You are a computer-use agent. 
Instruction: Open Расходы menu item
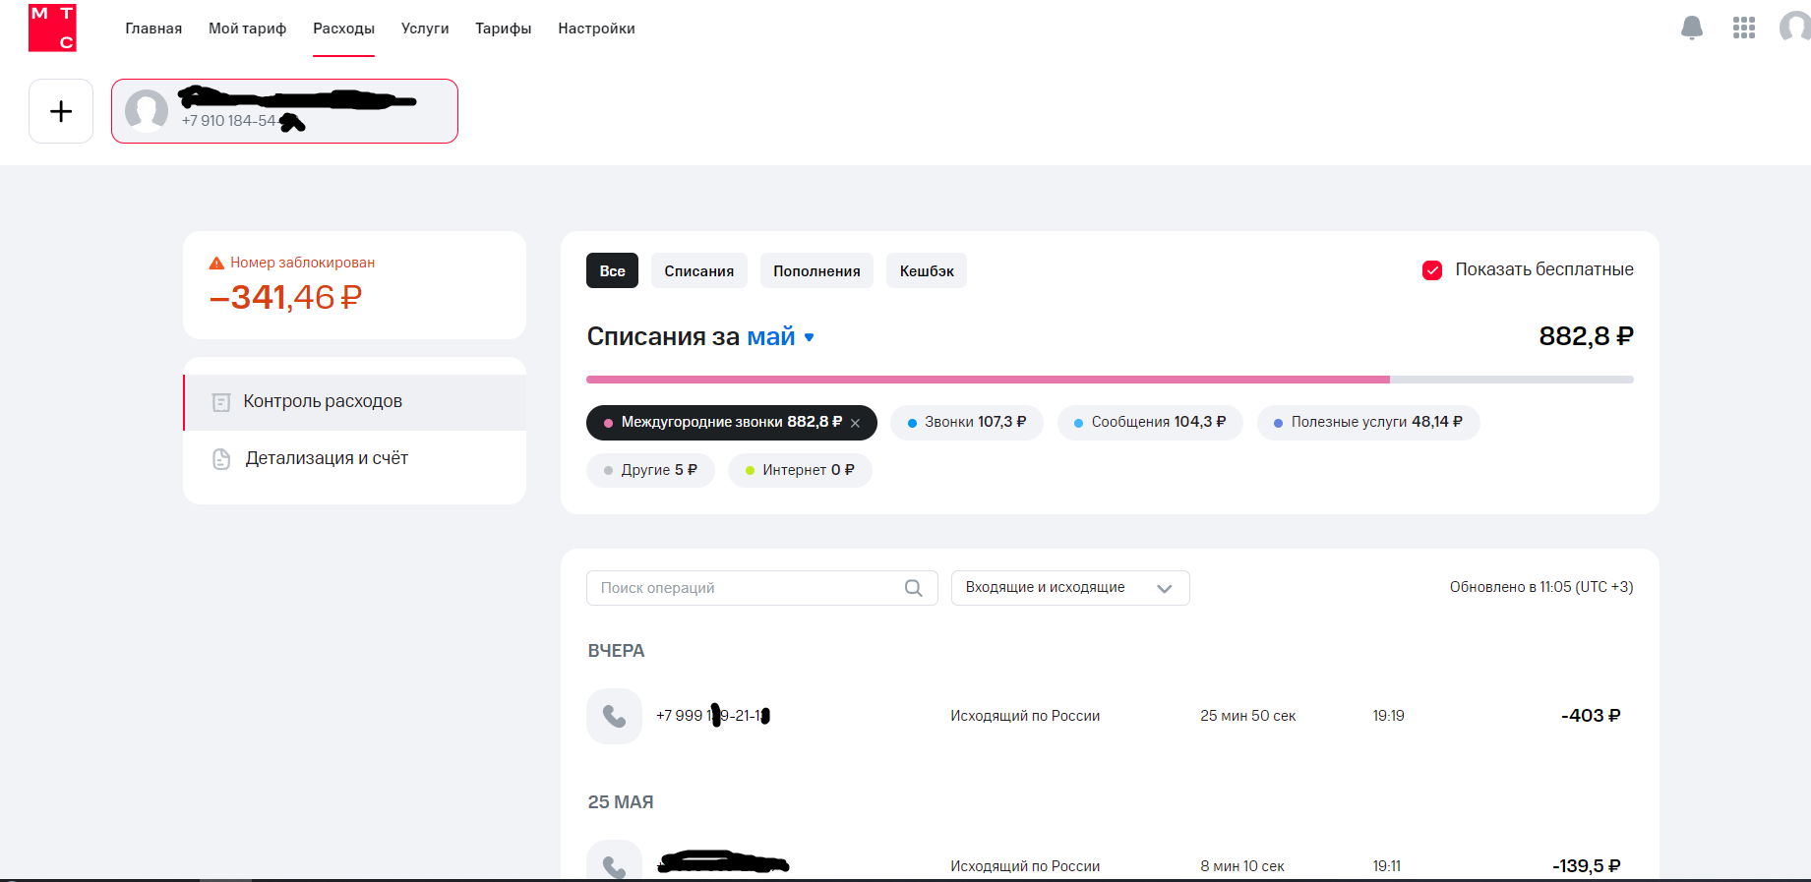[343, 29]
